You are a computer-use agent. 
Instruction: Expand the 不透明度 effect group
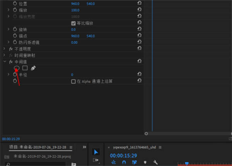pos(5,49)
